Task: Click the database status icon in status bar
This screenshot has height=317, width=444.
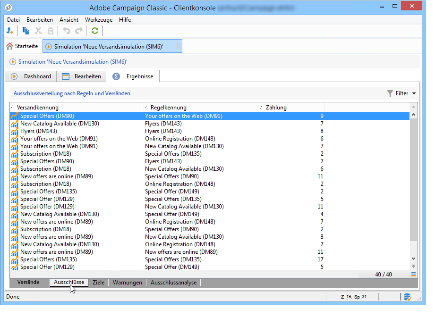Action: (408, 297)
